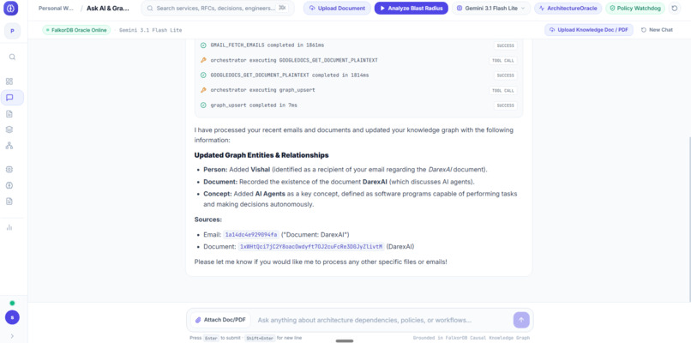Click the 'Updated Graph Entities & Relationships' heading

(x=261, y=155)
